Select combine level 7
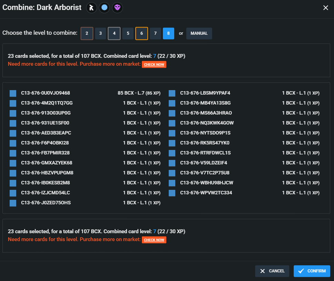The width and height of the screenshot is (334, 281). [155, 33]
